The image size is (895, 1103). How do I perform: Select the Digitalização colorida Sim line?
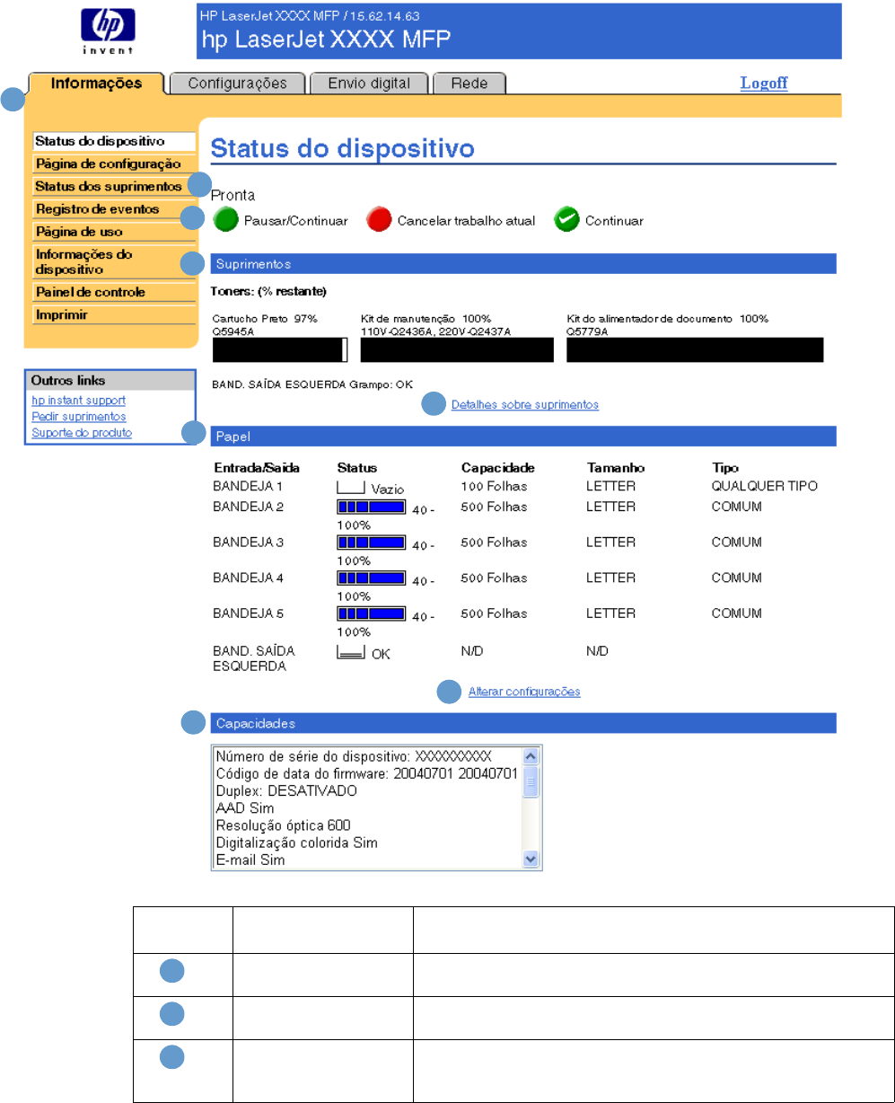pos(296,842)
